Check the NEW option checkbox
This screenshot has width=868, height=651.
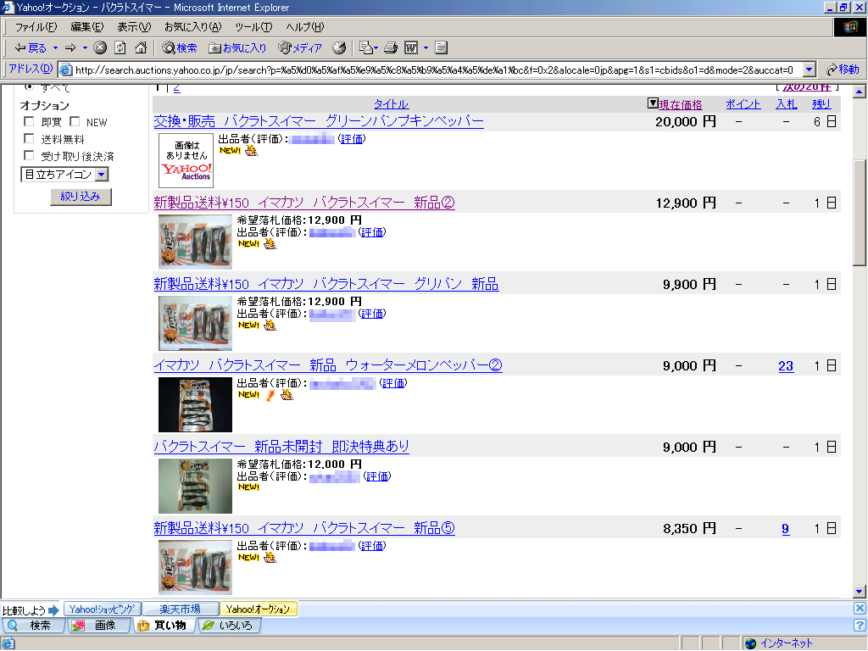(x=75, y=121)
